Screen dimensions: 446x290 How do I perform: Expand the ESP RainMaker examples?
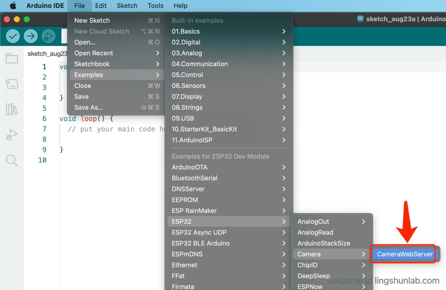[229, 211]
